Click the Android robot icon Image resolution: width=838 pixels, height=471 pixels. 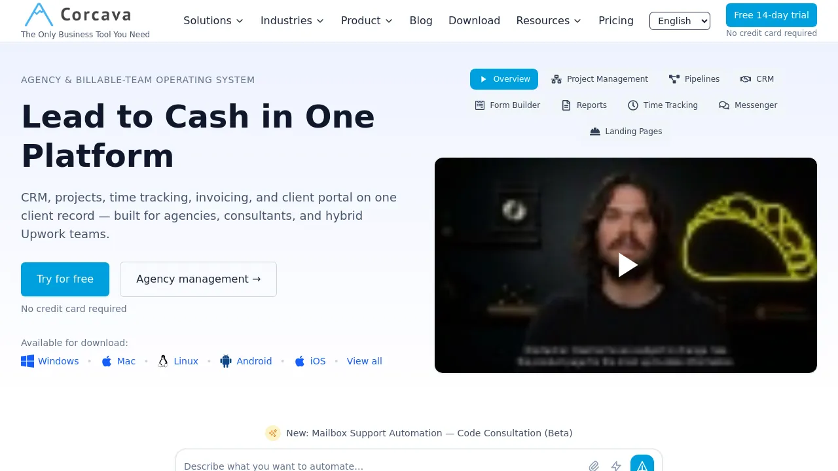[x=226, y=361]
